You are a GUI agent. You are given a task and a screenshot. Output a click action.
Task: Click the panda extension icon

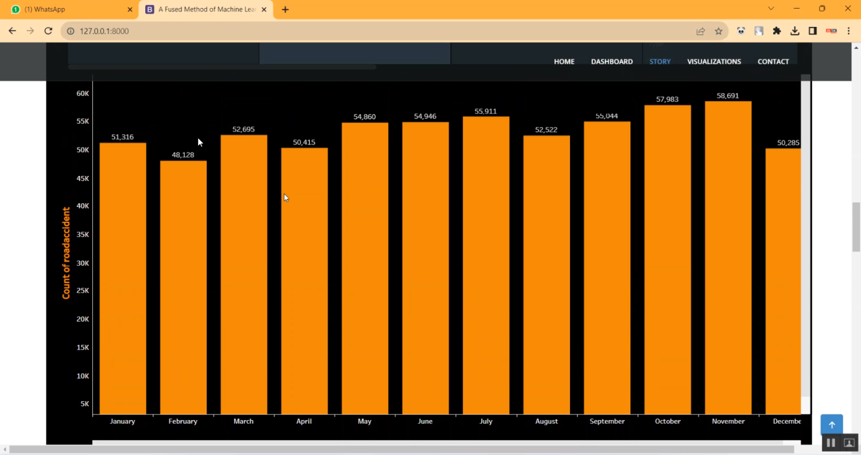pyautogui.click(x=741, y=32)
